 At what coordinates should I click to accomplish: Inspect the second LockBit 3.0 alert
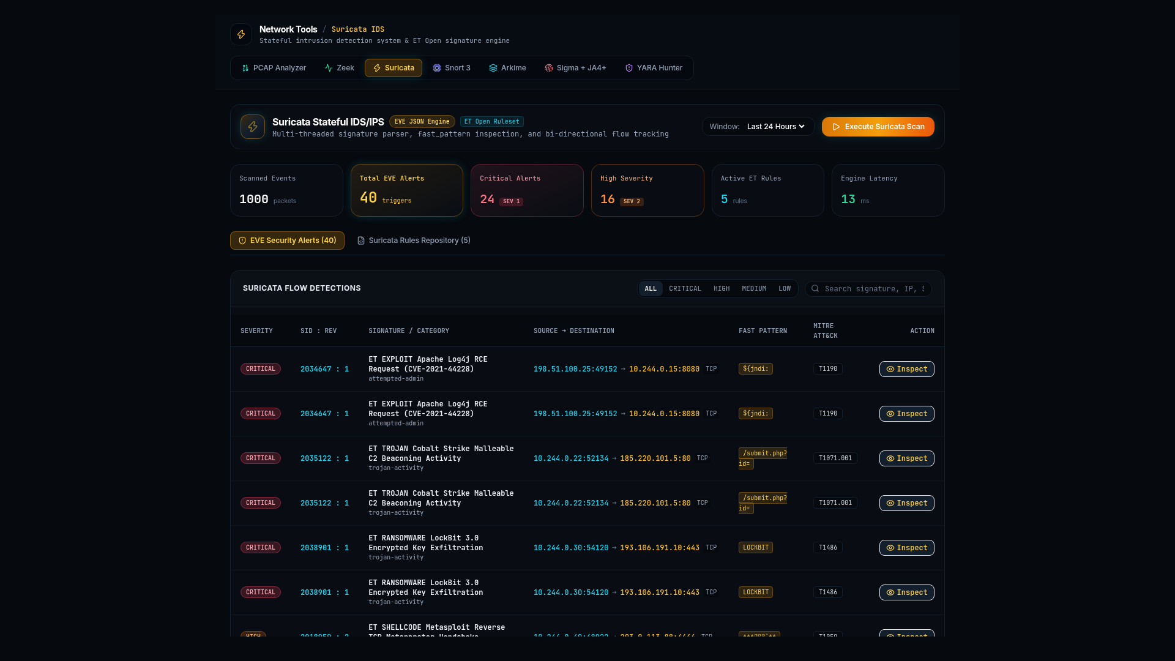906,592
